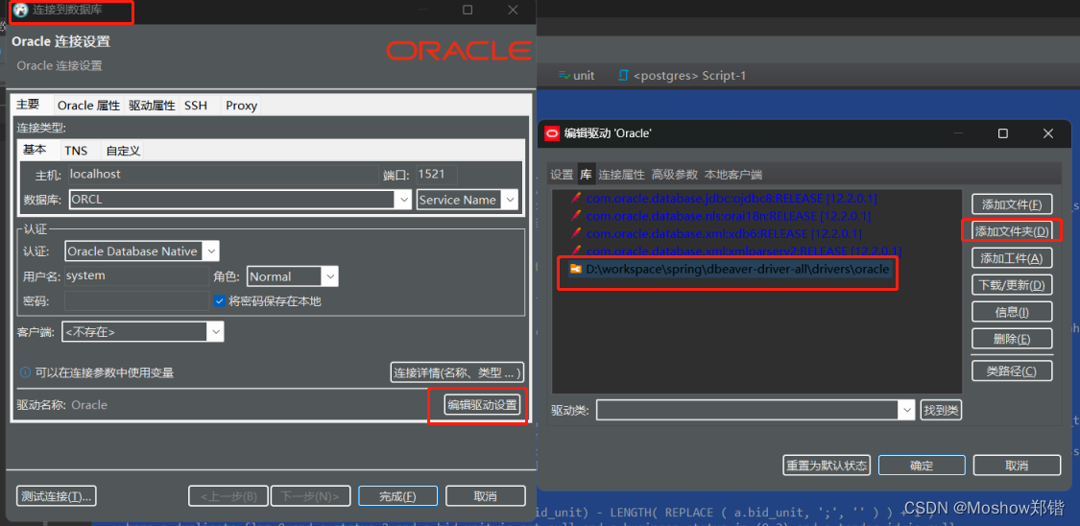Viewport: 1080px width, 526px height.
Task: Click the 类路径(C) button
Action: click(1012, 371)
